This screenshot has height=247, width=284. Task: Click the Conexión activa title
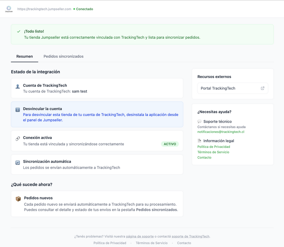pyautogui.click(x=37, y=137)
